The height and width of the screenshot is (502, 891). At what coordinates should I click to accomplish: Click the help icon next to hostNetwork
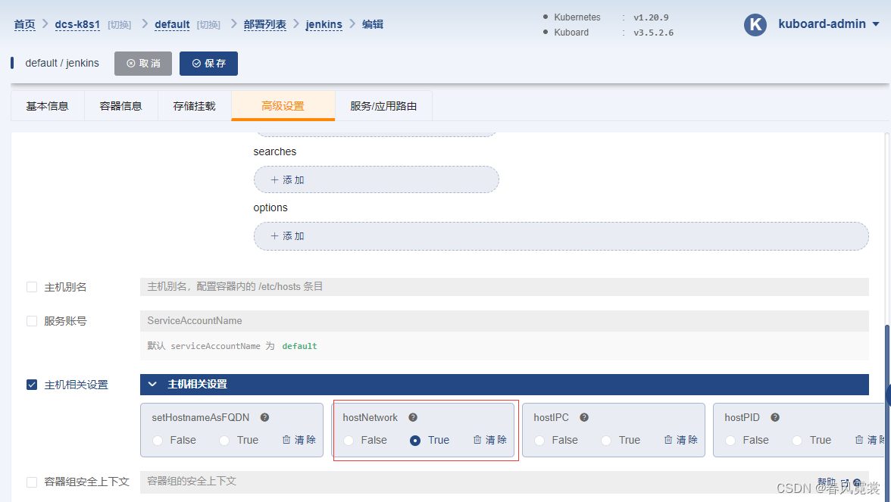pos(413,417)
